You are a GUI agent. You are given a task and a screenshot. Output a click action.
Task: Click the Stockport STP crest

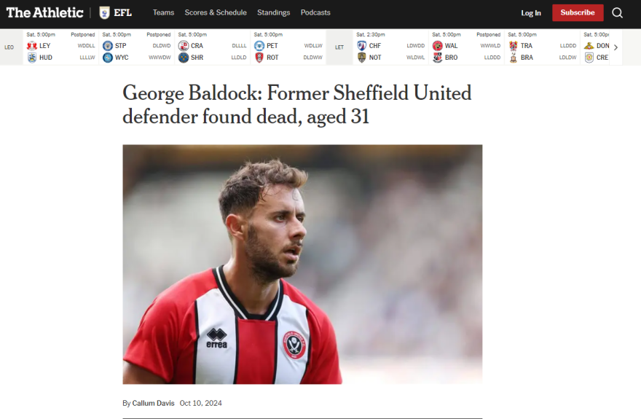[x=108, y=46]
